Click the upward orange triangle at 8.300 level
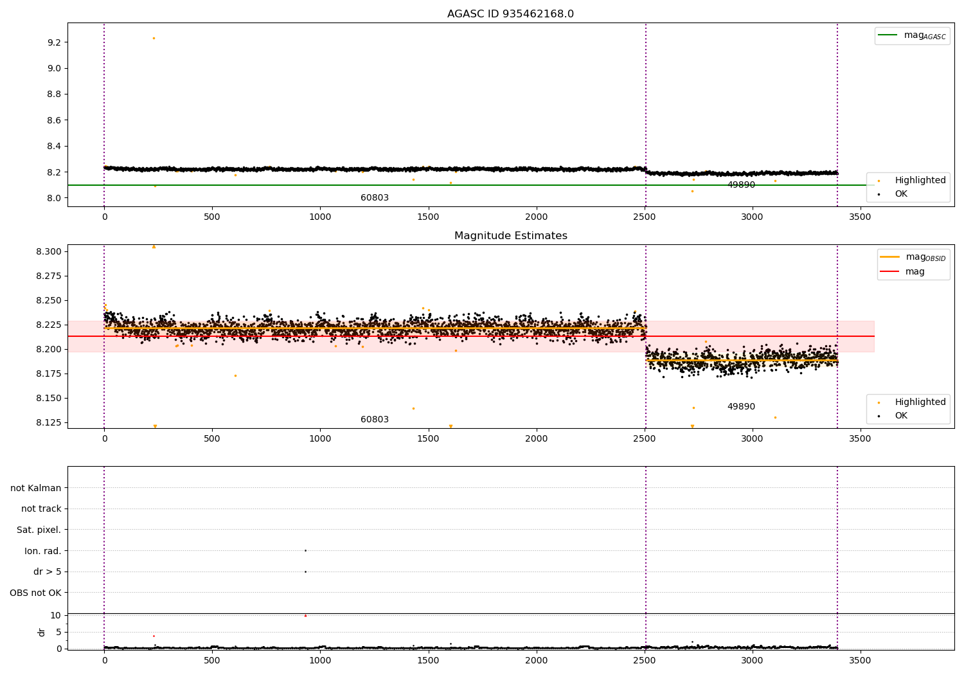This screenshot has height=675, width=964. pos(154,246)
